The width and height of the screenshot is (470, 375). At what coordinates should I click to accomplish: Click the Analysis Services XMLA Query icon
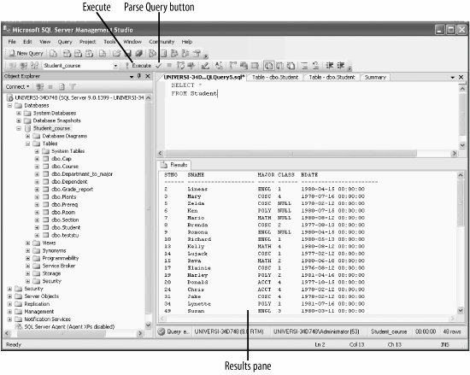[89, 54]
